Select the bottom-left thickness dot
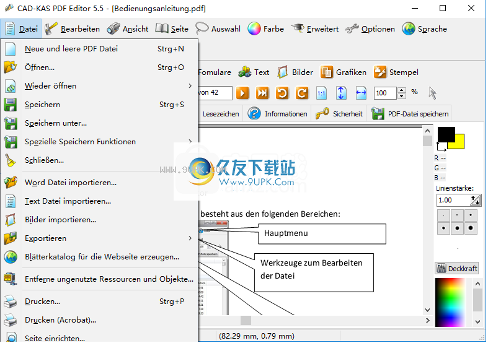This screenshot has height=343, width=488. (x=443, y=228)
